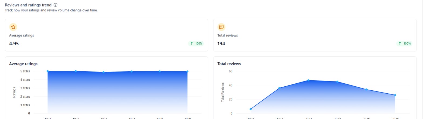The image size is (423, 119).
Task: Click the '3 stars' axis label
Action: [x=25, y=88]
